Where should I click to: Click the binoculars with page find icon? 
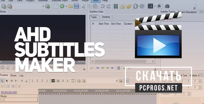point(160,6)
